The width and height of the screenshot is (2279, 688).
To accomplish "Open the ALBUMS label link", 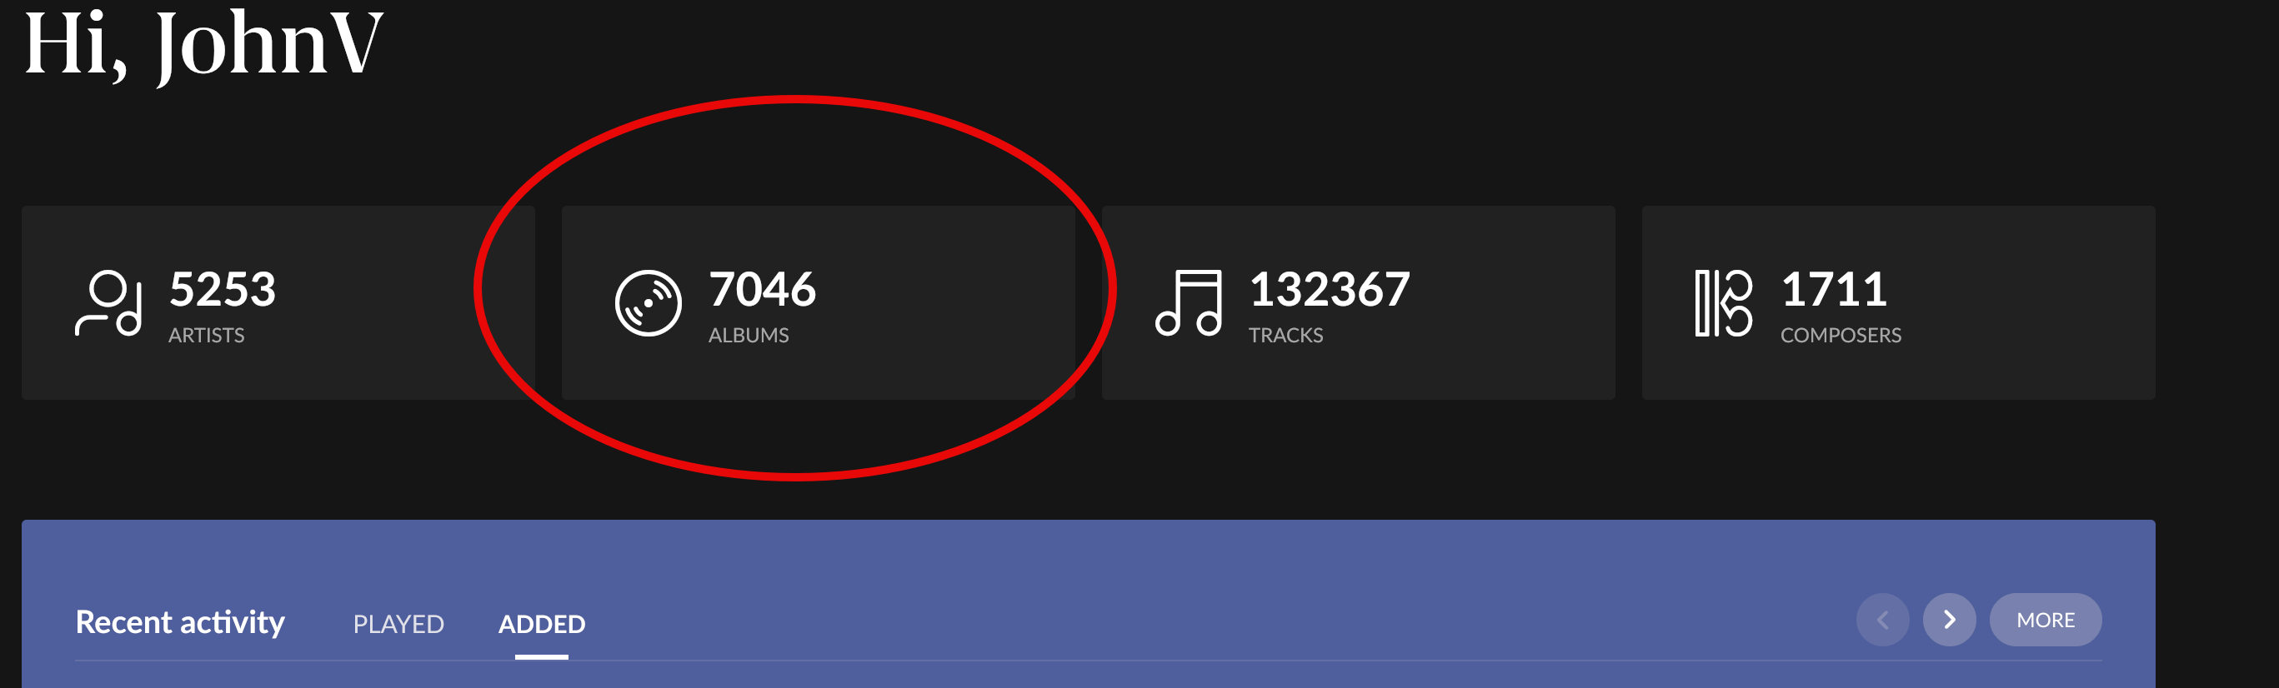I will tap(749, 335).
